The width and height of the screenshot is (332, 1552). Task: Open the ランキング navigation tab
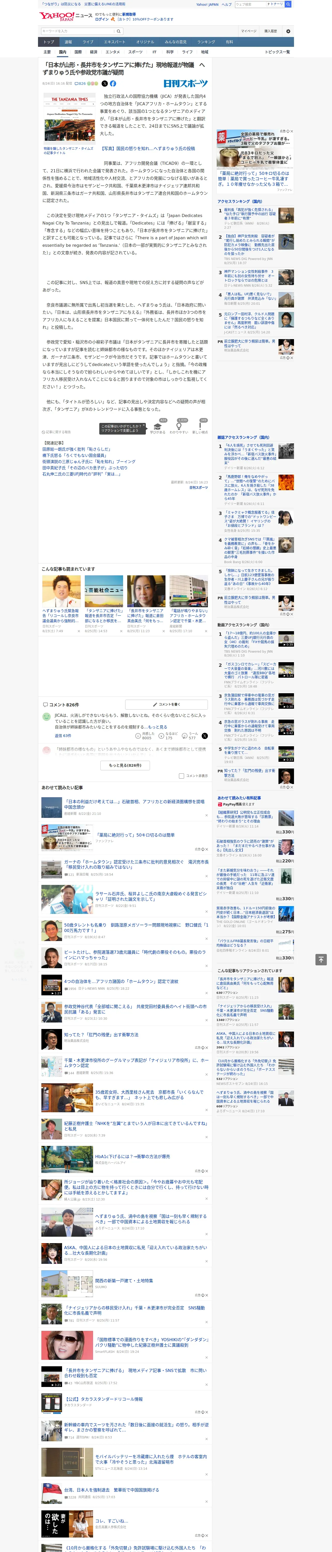click(x=206, y=42)
